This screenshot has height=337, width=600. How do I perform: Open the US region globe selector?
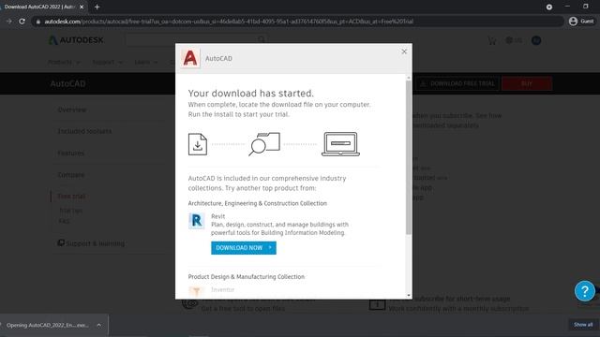pos(514,40)
